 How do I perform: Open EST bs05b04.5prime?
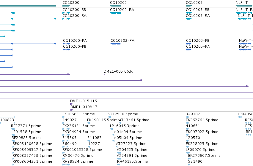pyautogui.click(x=127, y=138)
